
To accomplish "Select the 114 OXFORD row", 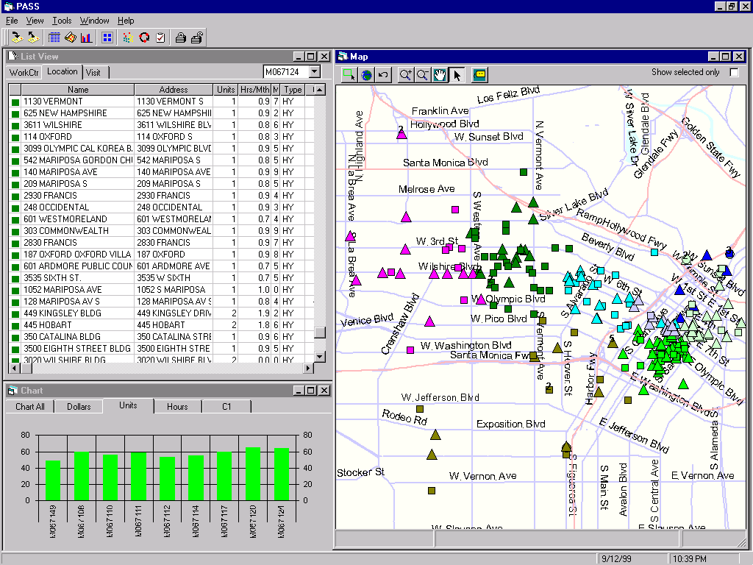I will [x=162, y=136].
